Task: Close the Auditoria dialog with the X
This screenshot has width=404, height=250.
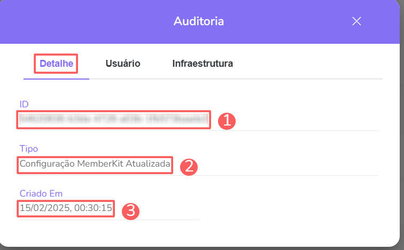Action: tap(357, 21)
